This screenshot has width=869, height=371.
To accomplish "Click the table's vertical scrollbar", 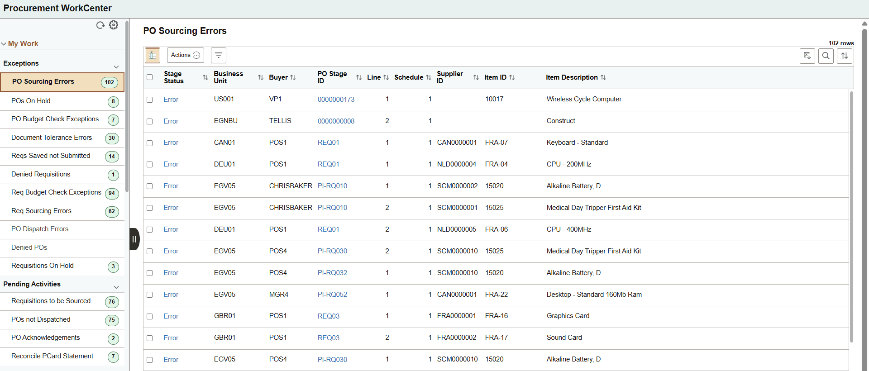I will [851, 217].
